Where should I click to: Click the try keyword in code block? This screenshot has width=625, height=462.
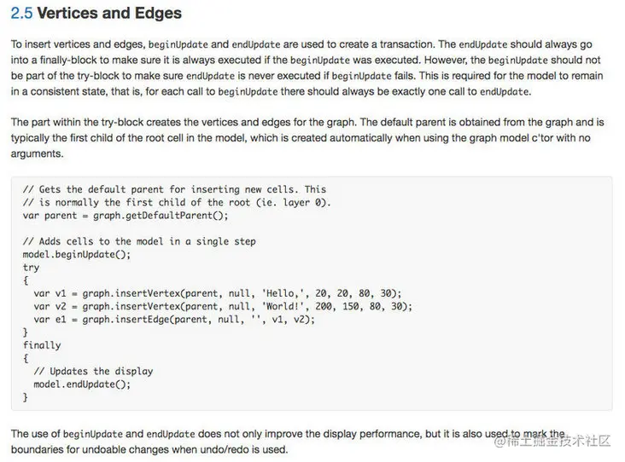click(31, 268)
